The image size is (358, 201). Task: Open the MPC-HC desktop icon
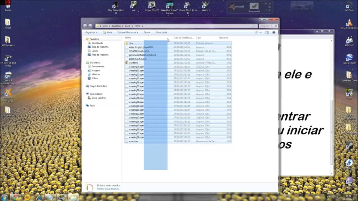tap(349, 41)
